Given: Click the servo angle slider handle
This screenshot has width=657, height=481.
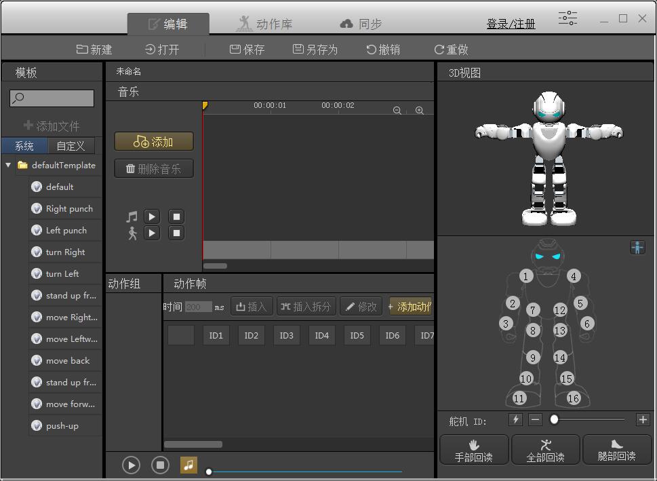Looking at the screenshot, I should click(554, 420).
